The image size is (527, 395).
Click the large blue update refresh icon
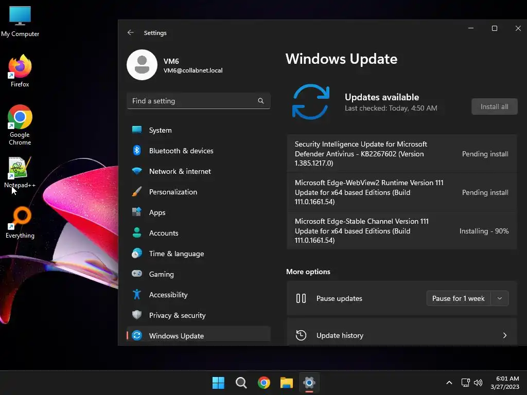(311, 102)
